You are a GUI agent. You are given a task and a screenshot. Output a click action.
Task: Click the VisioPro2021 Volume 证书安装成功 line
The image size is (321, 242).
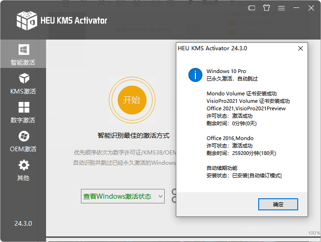(x=248, y=101)
